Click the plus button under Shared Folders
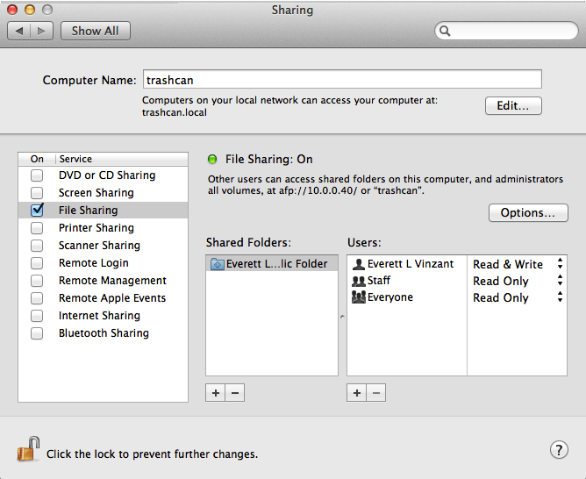This screenshot has height=479, width=586. (216, 393)
